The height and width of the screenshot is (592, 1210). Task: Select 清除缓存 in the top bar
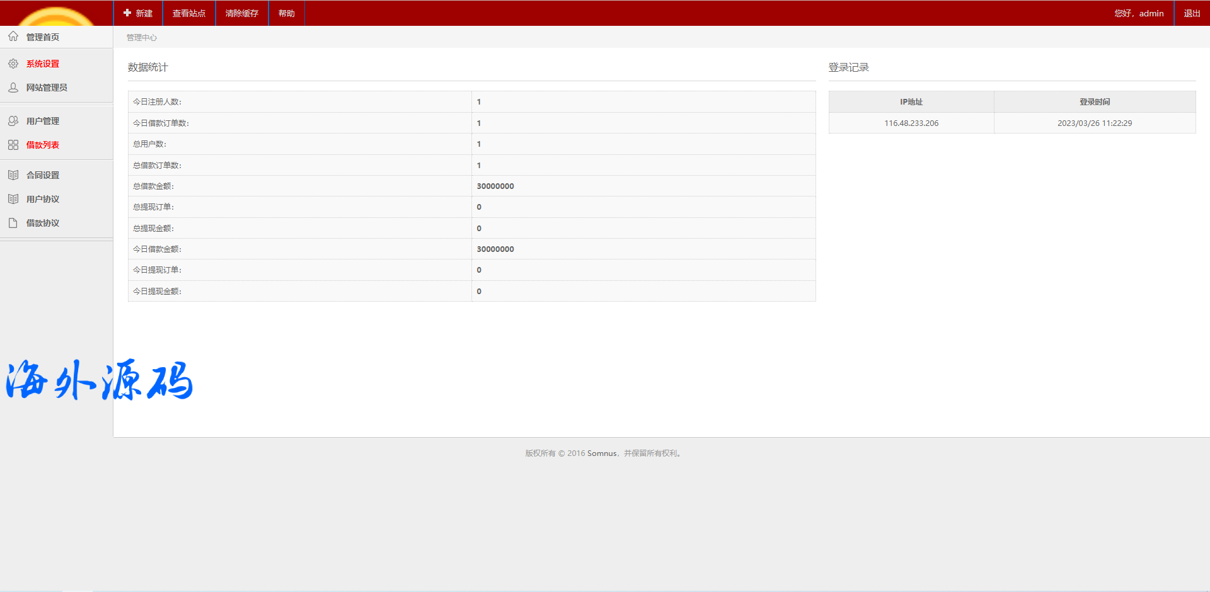242,13
